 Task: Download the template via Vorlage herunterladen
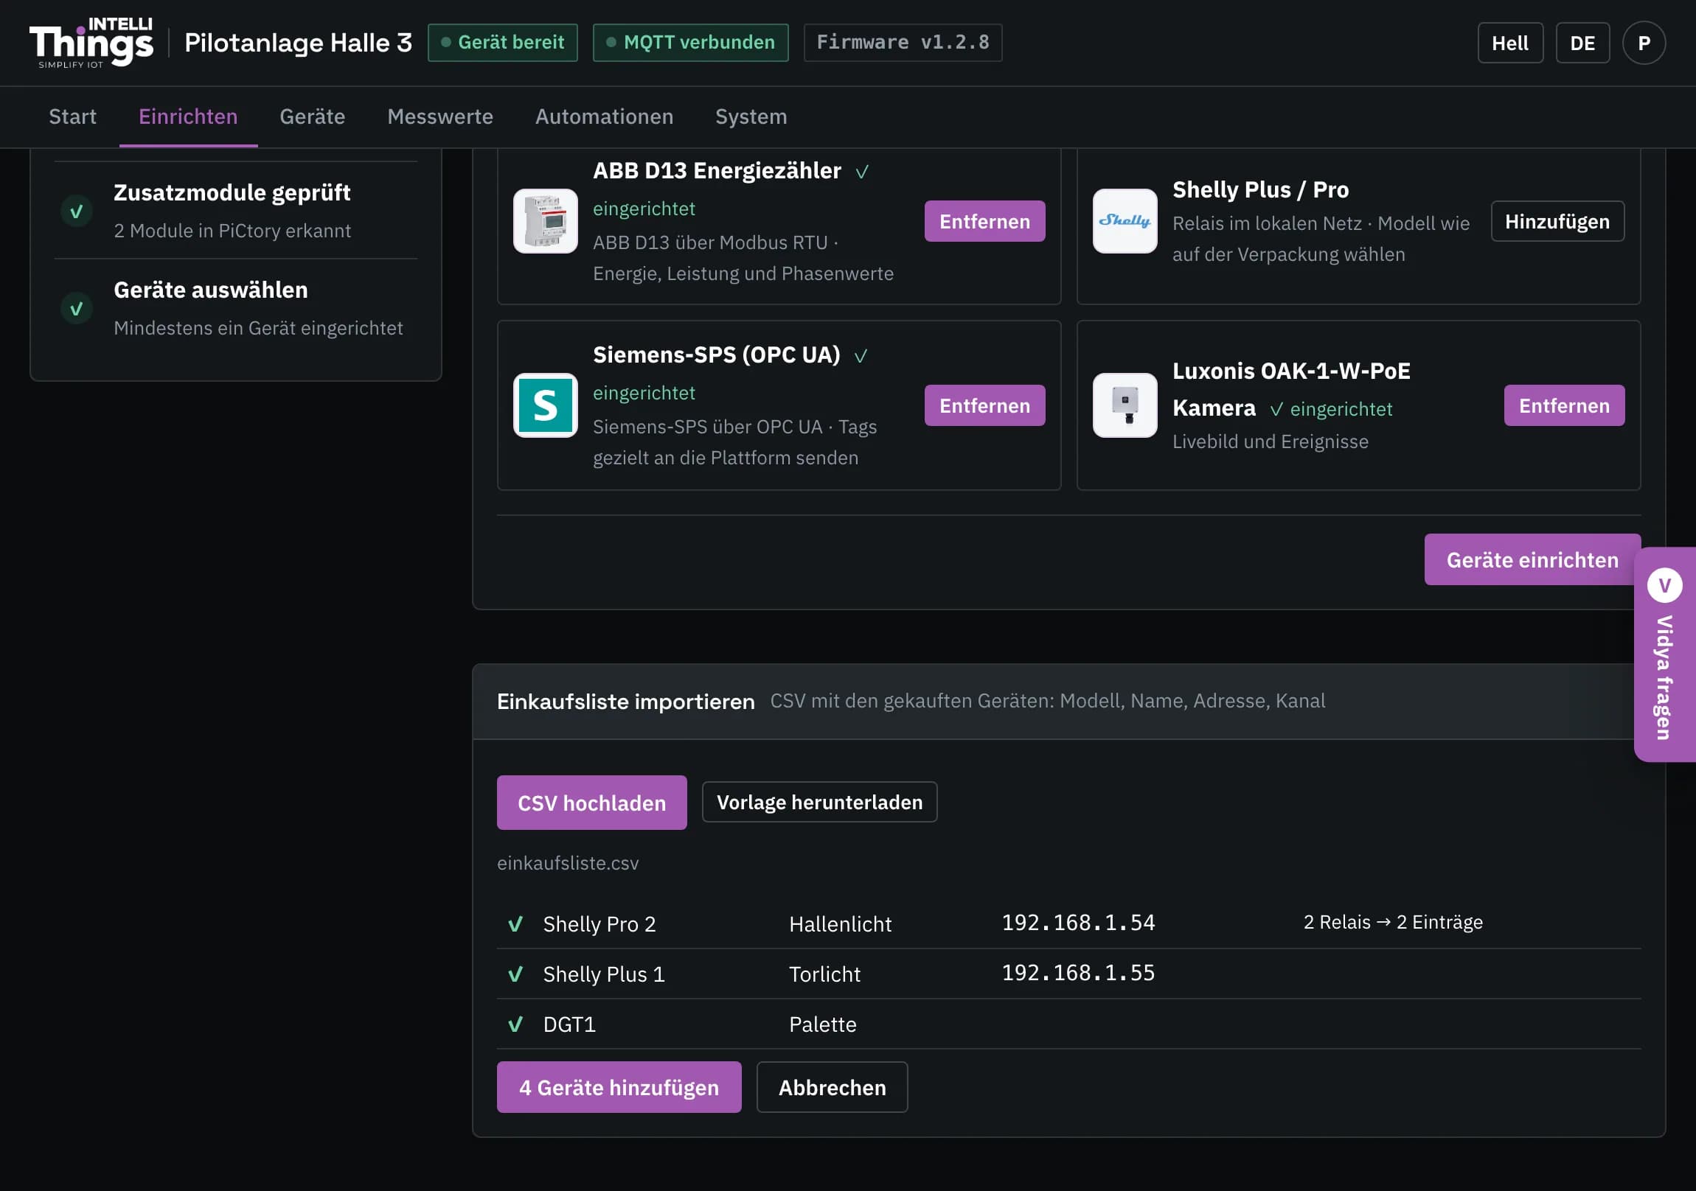click(819, 802)
